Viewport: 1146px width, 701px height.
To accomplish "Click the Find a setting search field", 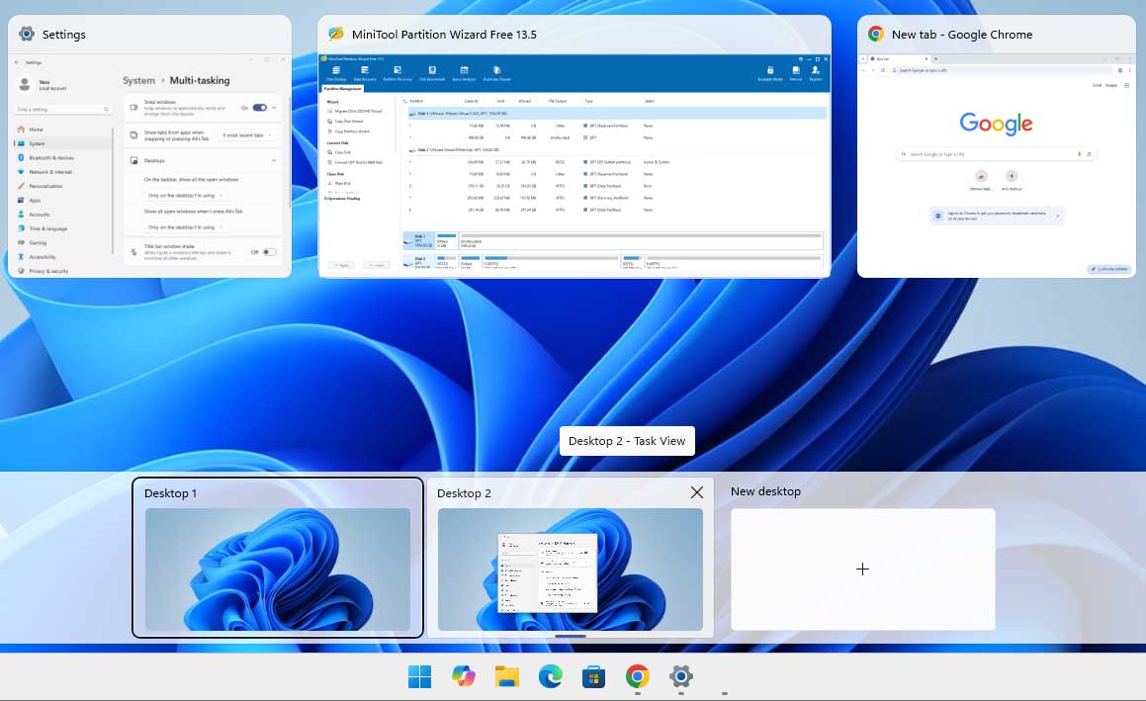I will tap(62, 109).
